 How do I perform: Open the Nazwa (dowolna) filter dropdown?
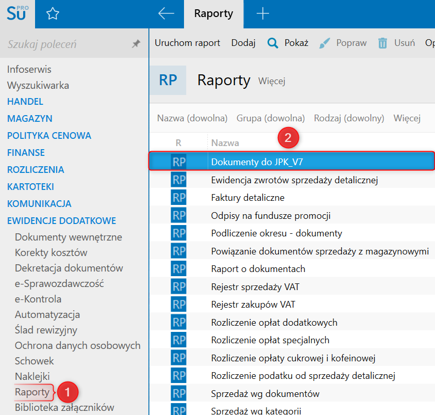coord(192,118)
